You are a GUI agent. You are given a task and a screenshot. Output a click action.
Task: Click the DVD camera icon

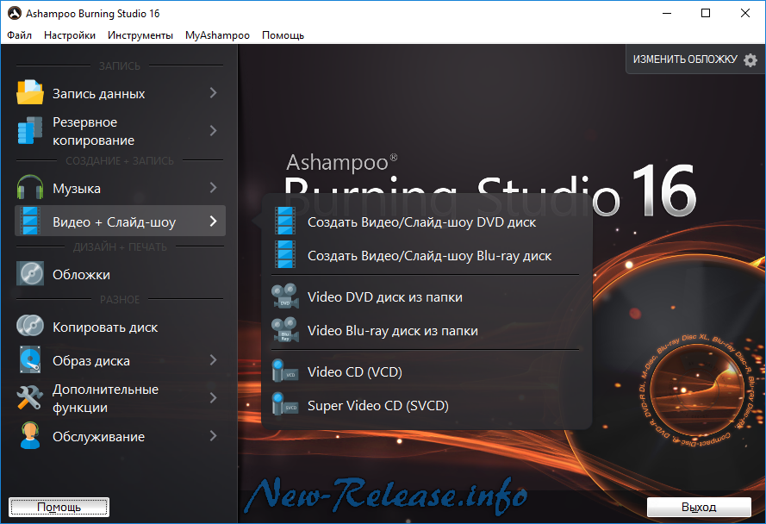tap(285, 296)
